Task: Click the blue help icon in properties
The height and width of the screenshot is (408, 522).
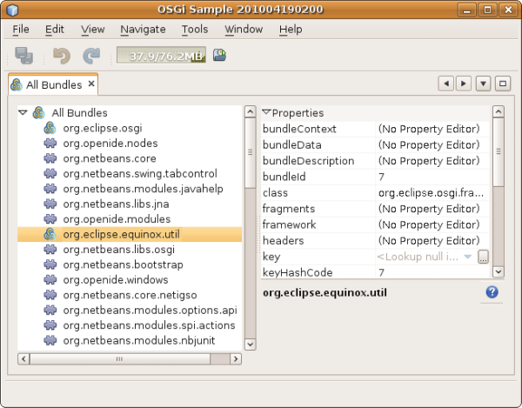Action: pos(492,292)
